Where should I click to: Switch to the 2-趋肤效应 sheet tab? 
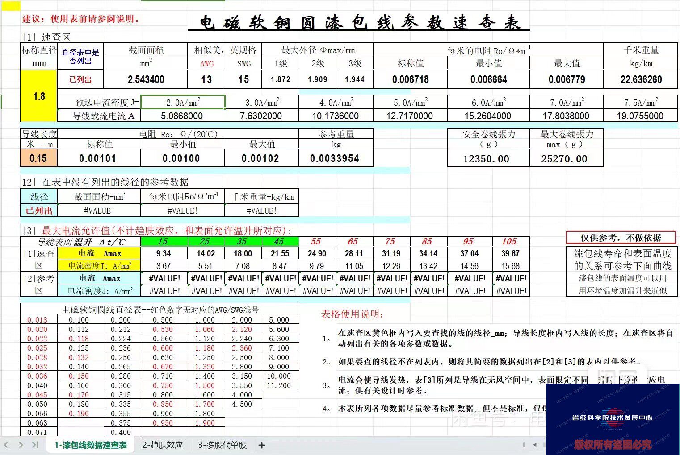tap(162, 445)
